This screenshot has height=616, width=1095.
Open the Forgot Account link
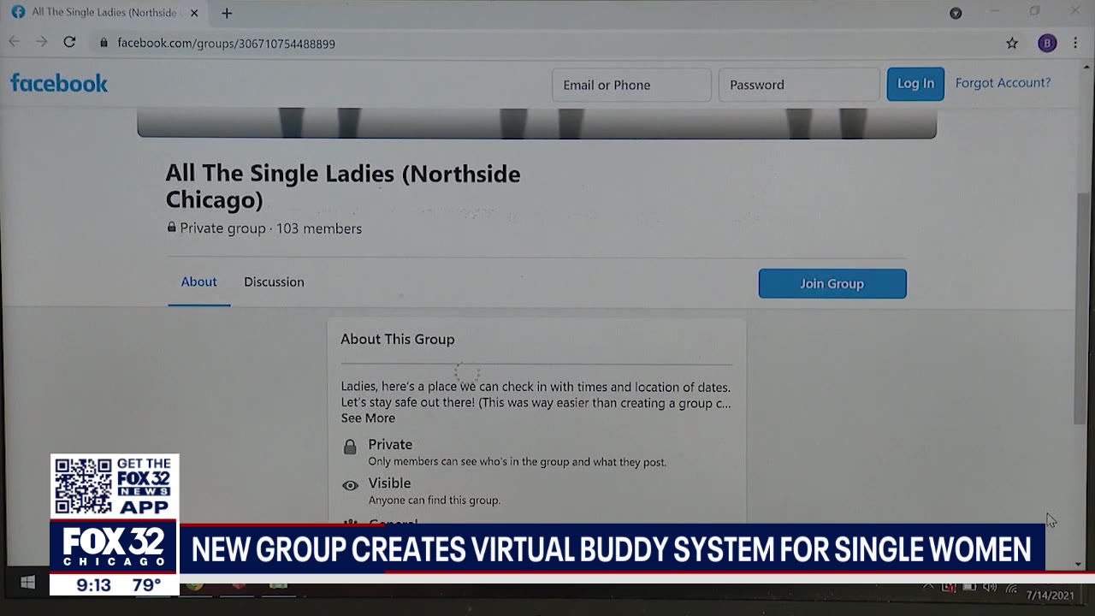click(x=1003, y=82)
